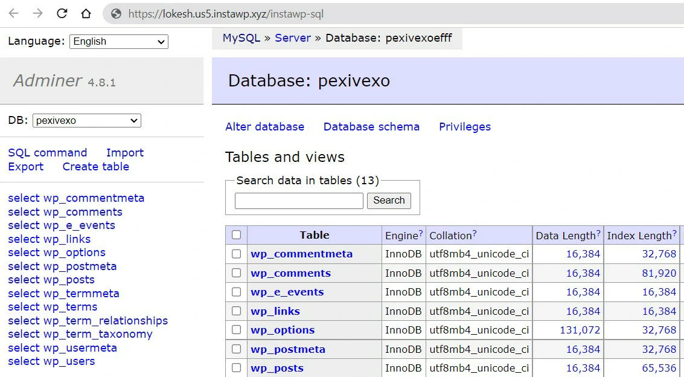Open the Language dropdown

[119, 42]
